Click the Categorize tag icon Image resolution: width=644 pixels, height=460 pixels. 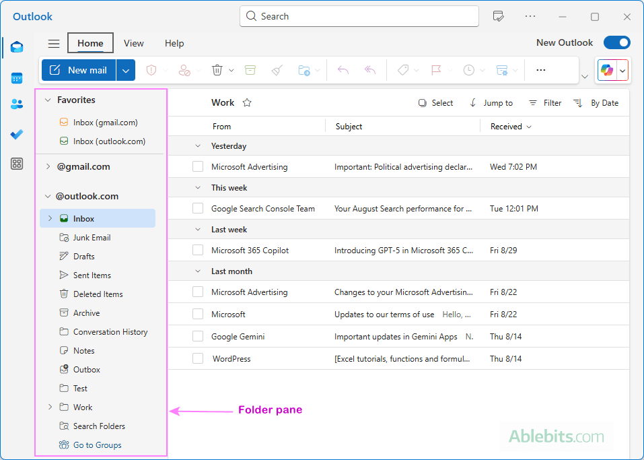point(403,70)
